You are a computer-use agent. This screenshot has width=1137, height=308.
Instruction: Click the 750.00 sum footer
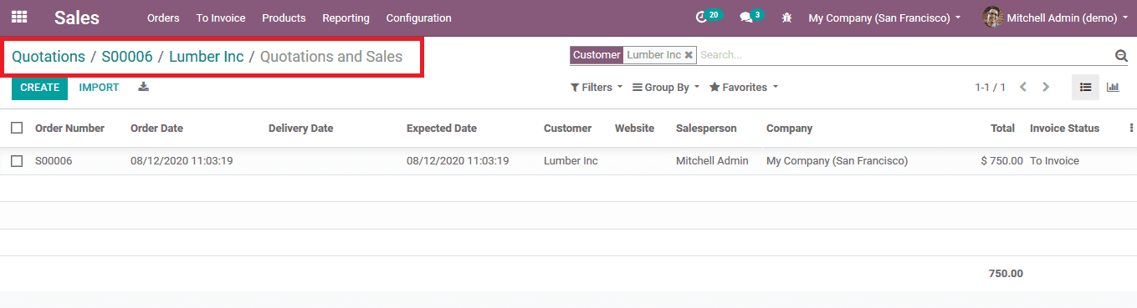(x=1006, y=274)
